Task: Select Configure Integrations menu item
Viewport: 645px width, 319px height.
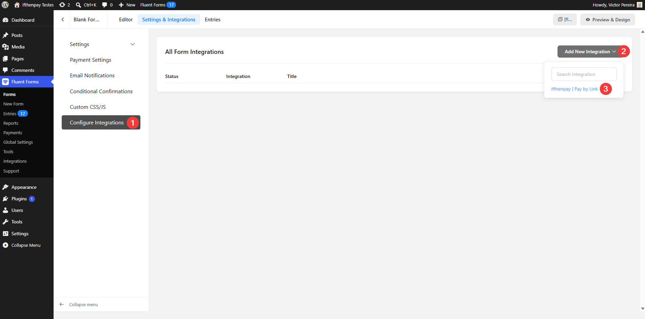Action: point(101,122)
